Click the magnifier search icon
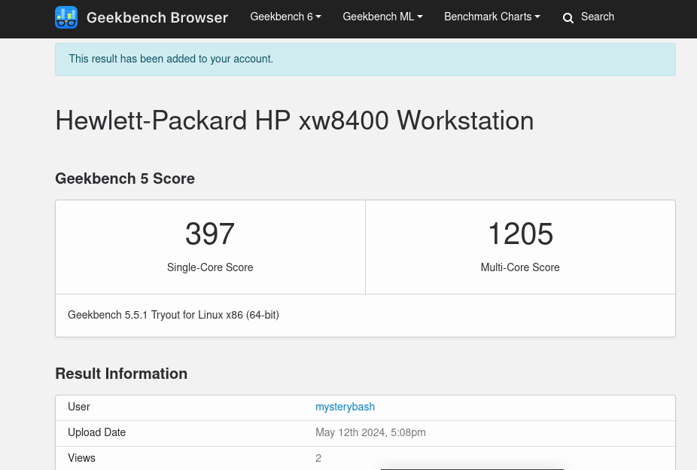Screen dimensions: 697x470 point(568,18)
